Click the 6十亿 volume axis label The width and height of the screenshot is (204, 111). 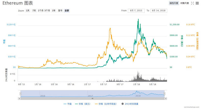12,74
